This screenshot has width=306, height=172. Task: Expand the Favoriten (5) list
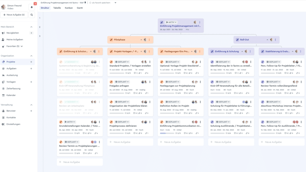coord(22,46)
